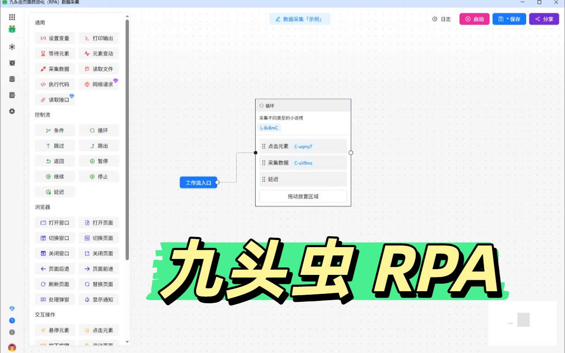Click the 拖动放置区域 drop zone in the loop

(x=303, y=196)
